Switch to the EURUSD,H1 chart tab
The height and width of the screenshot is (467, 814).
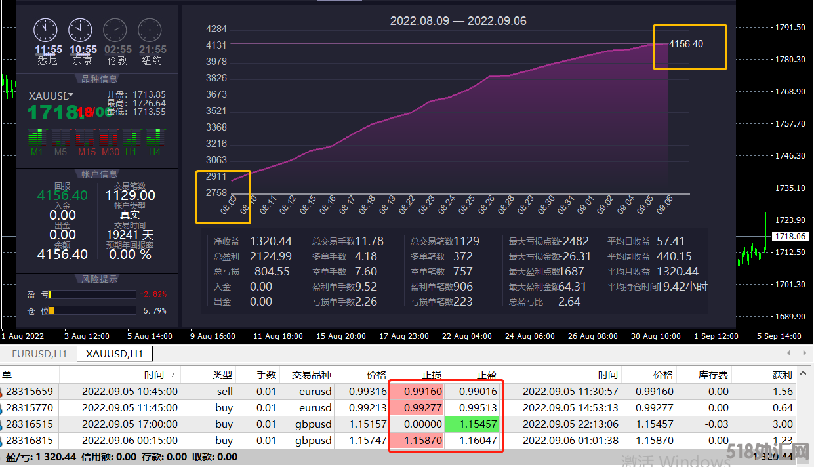pyautogui.click(x=39, y=354)
